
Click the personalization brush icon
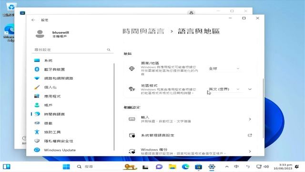[37, 87]
